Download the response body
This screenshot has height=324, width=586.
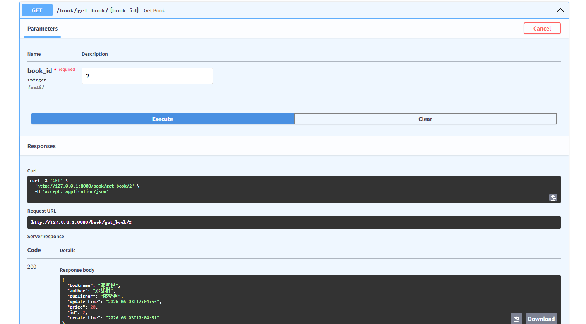point(541,319)
